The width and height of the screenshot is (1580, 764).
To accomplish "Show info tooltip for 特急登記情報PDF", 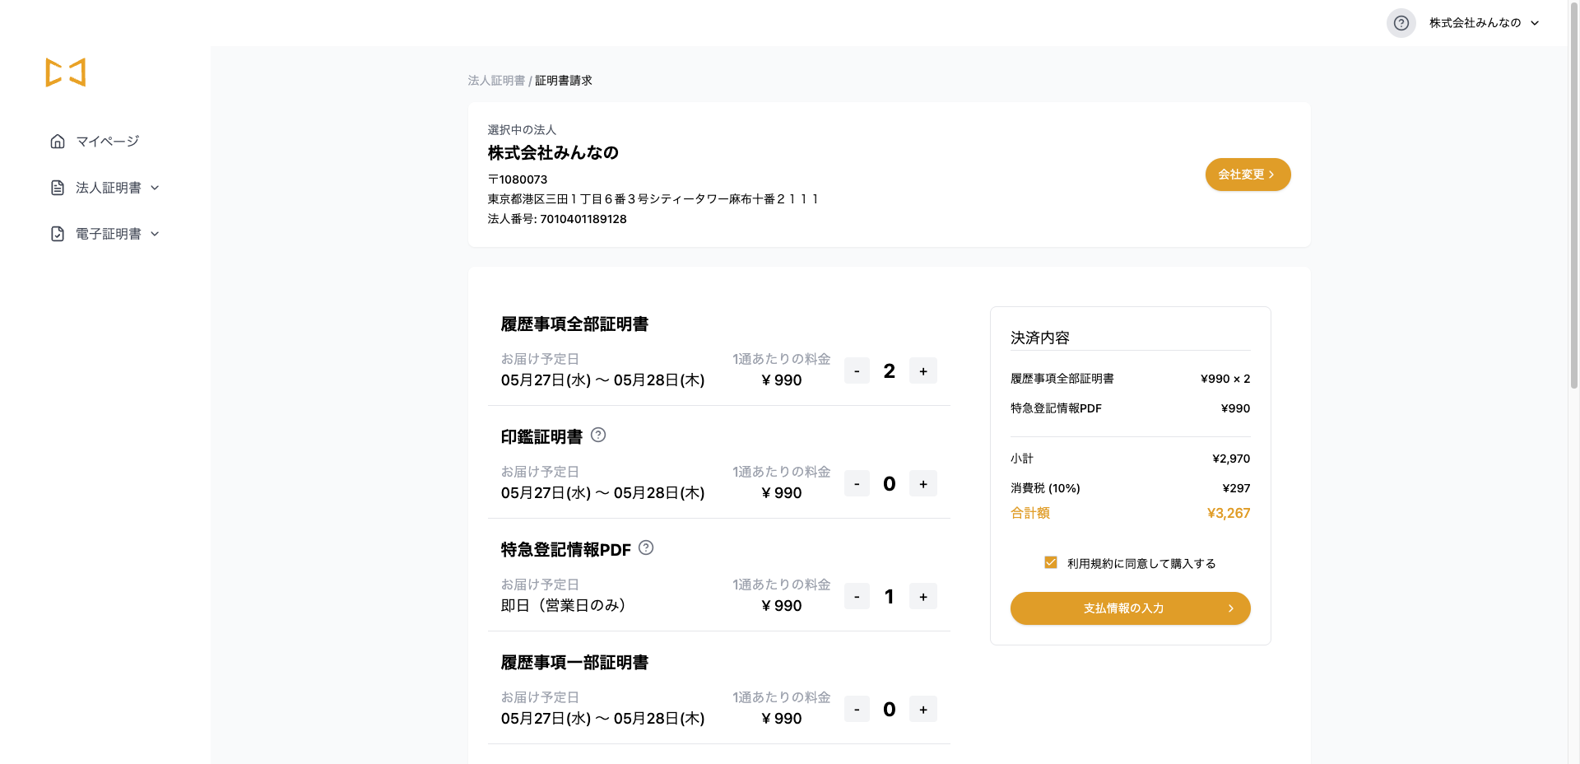I will click(x=646, y=547).
